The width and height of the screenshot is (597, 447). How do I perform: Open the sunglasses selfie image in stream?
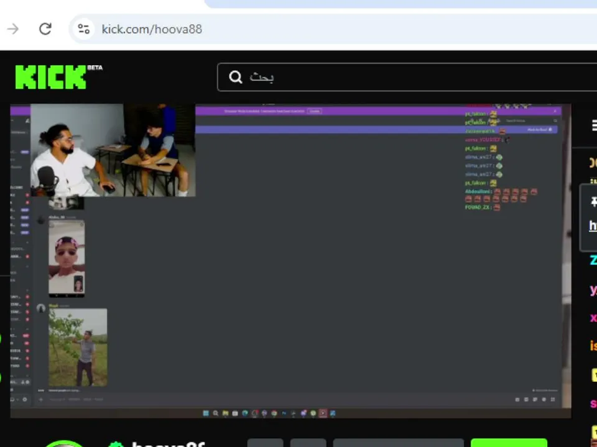[x=67, y=257]
